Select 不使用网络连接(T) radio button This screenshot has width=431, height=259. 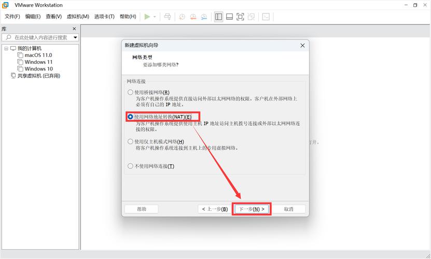[130, 166]
